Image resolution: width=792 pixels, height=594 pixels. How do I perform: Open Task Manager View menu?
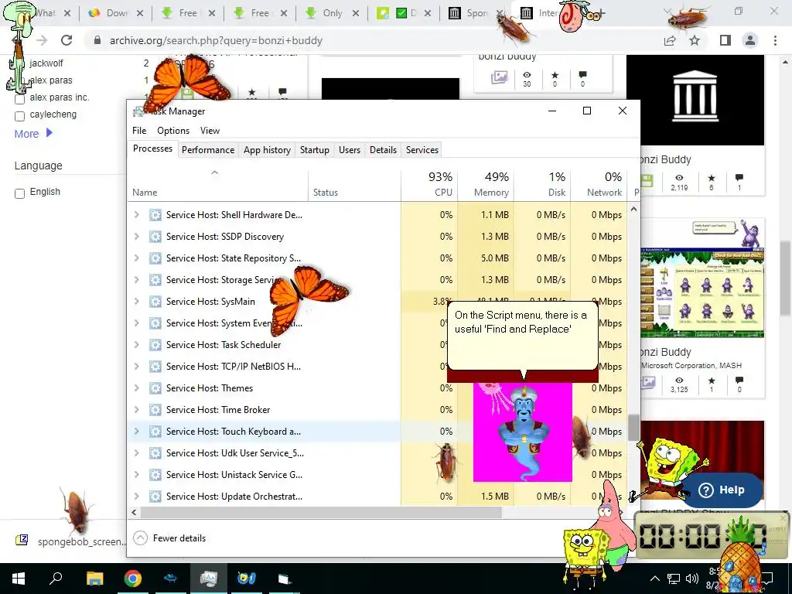[x=210, y=130]
